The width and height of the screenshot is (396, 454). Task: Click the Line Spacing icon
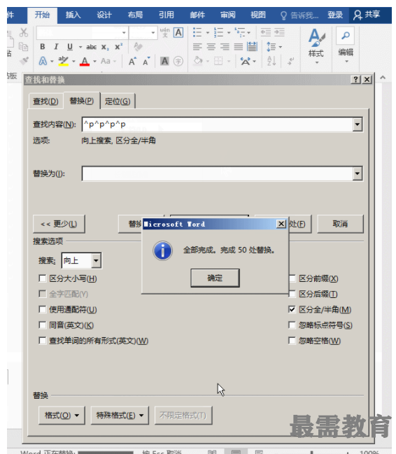pos(271,47)
